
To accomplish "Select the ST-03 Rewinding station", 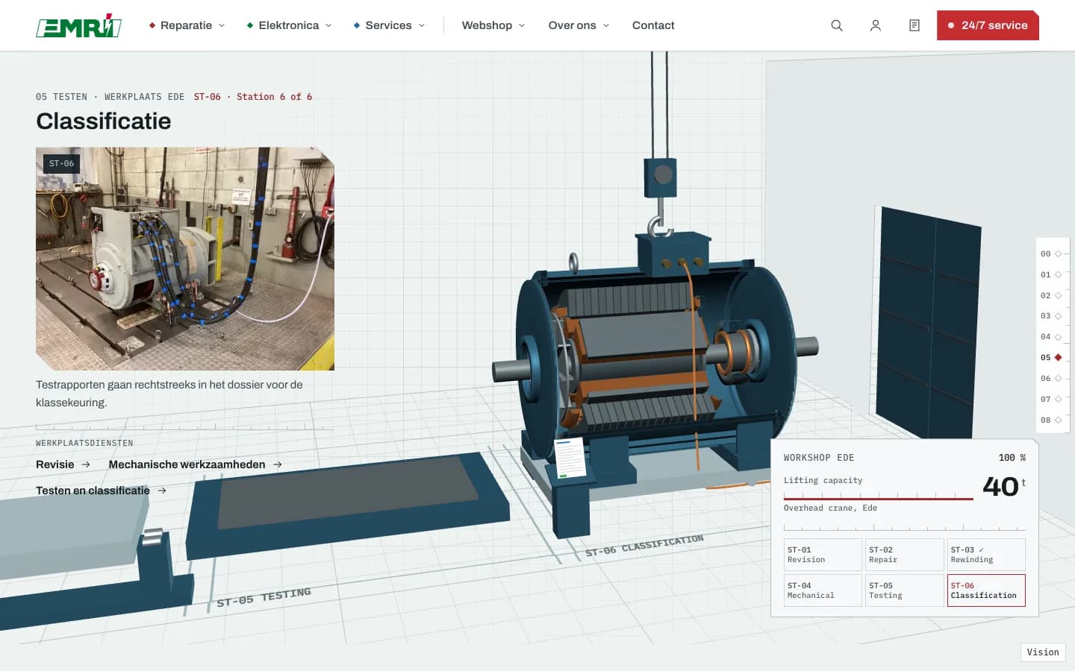I will [986, 555].
